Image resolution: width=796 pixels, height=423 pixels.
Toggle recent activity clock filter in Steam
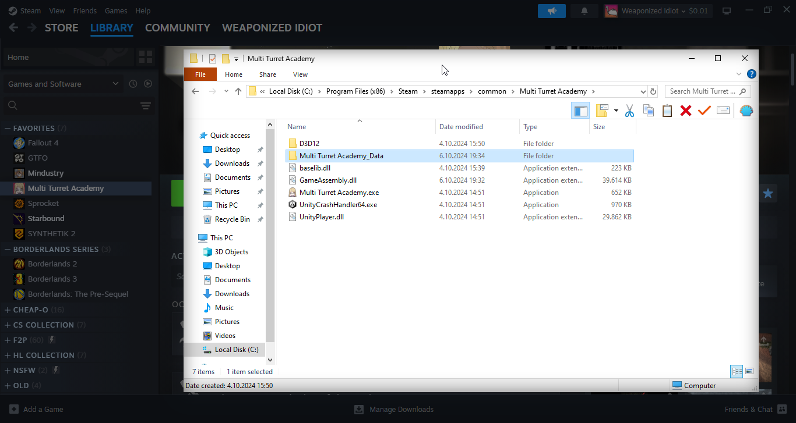coord(133,84)
